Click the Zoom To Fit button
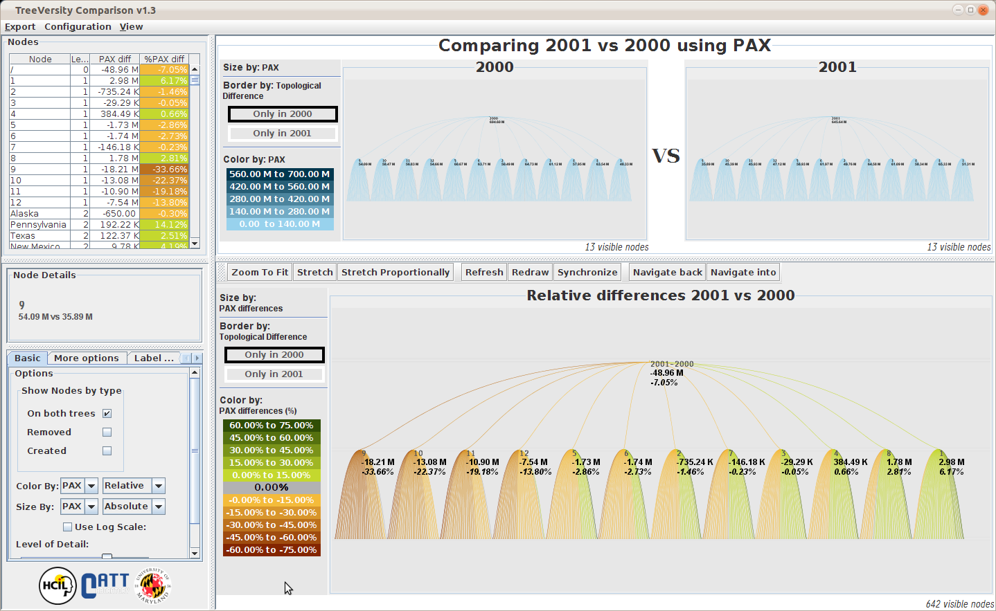 pos(260,272)
